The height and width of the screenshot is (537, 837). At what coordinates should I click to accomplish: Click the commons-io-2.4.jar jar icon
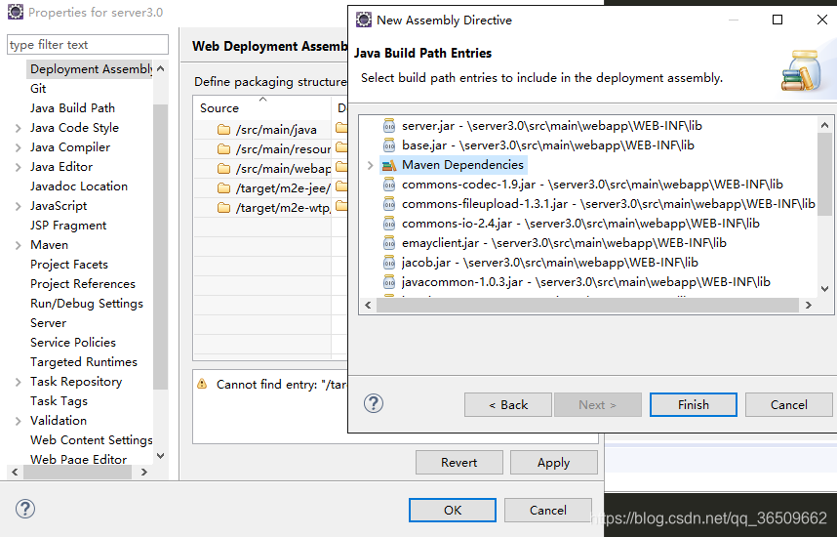pyautogui.click(x=389, y=224)
